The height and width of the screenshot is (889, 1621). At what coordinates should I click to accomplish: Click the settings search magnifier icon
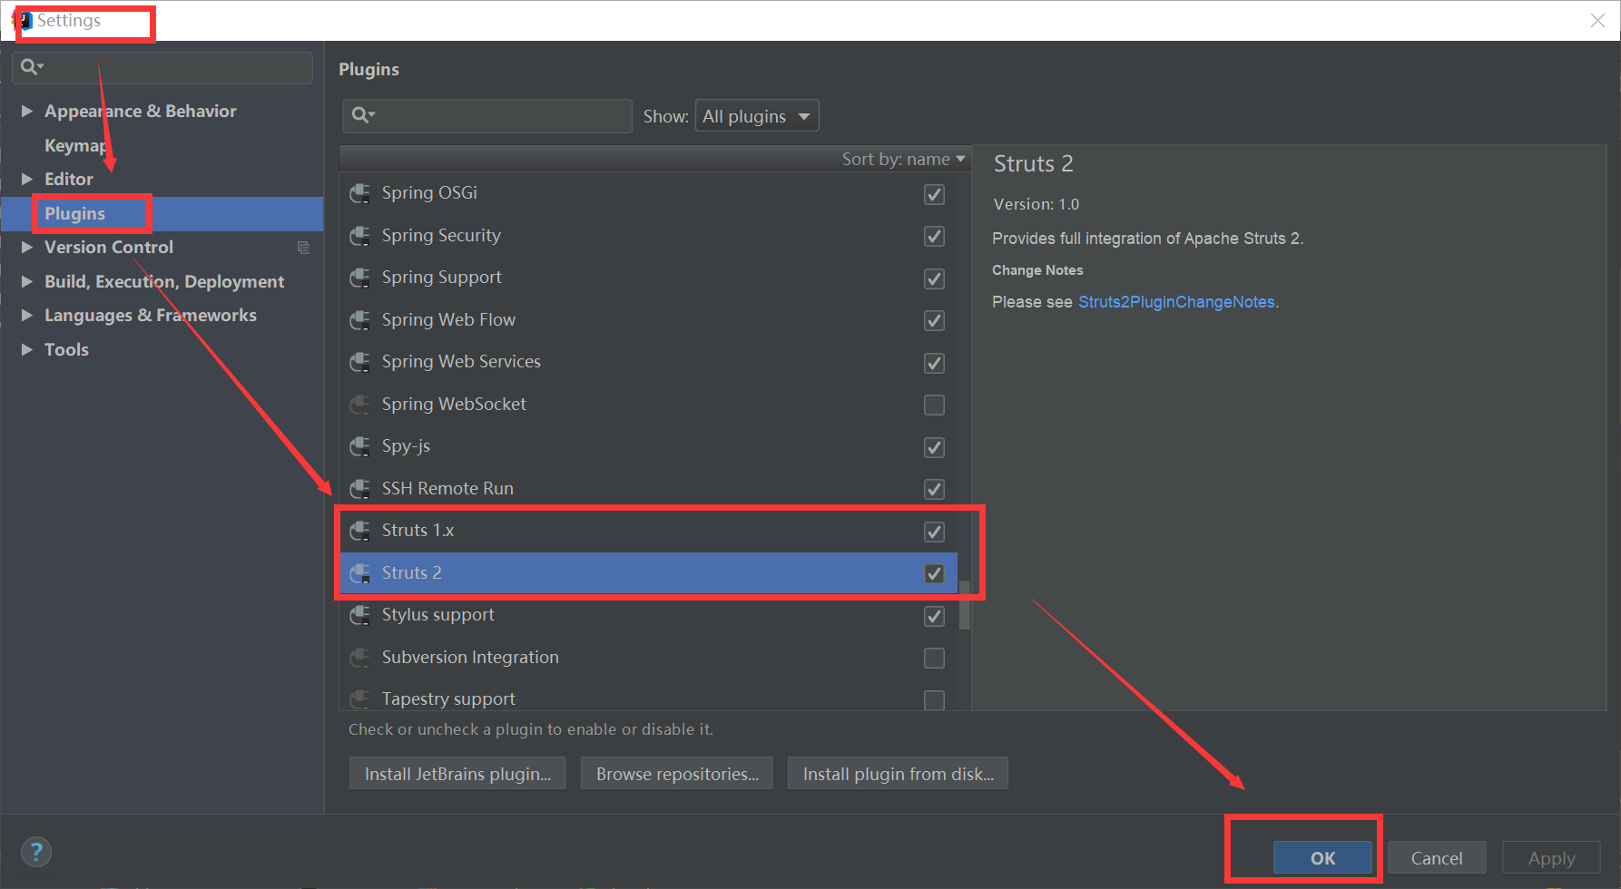(x=32, y=67)
